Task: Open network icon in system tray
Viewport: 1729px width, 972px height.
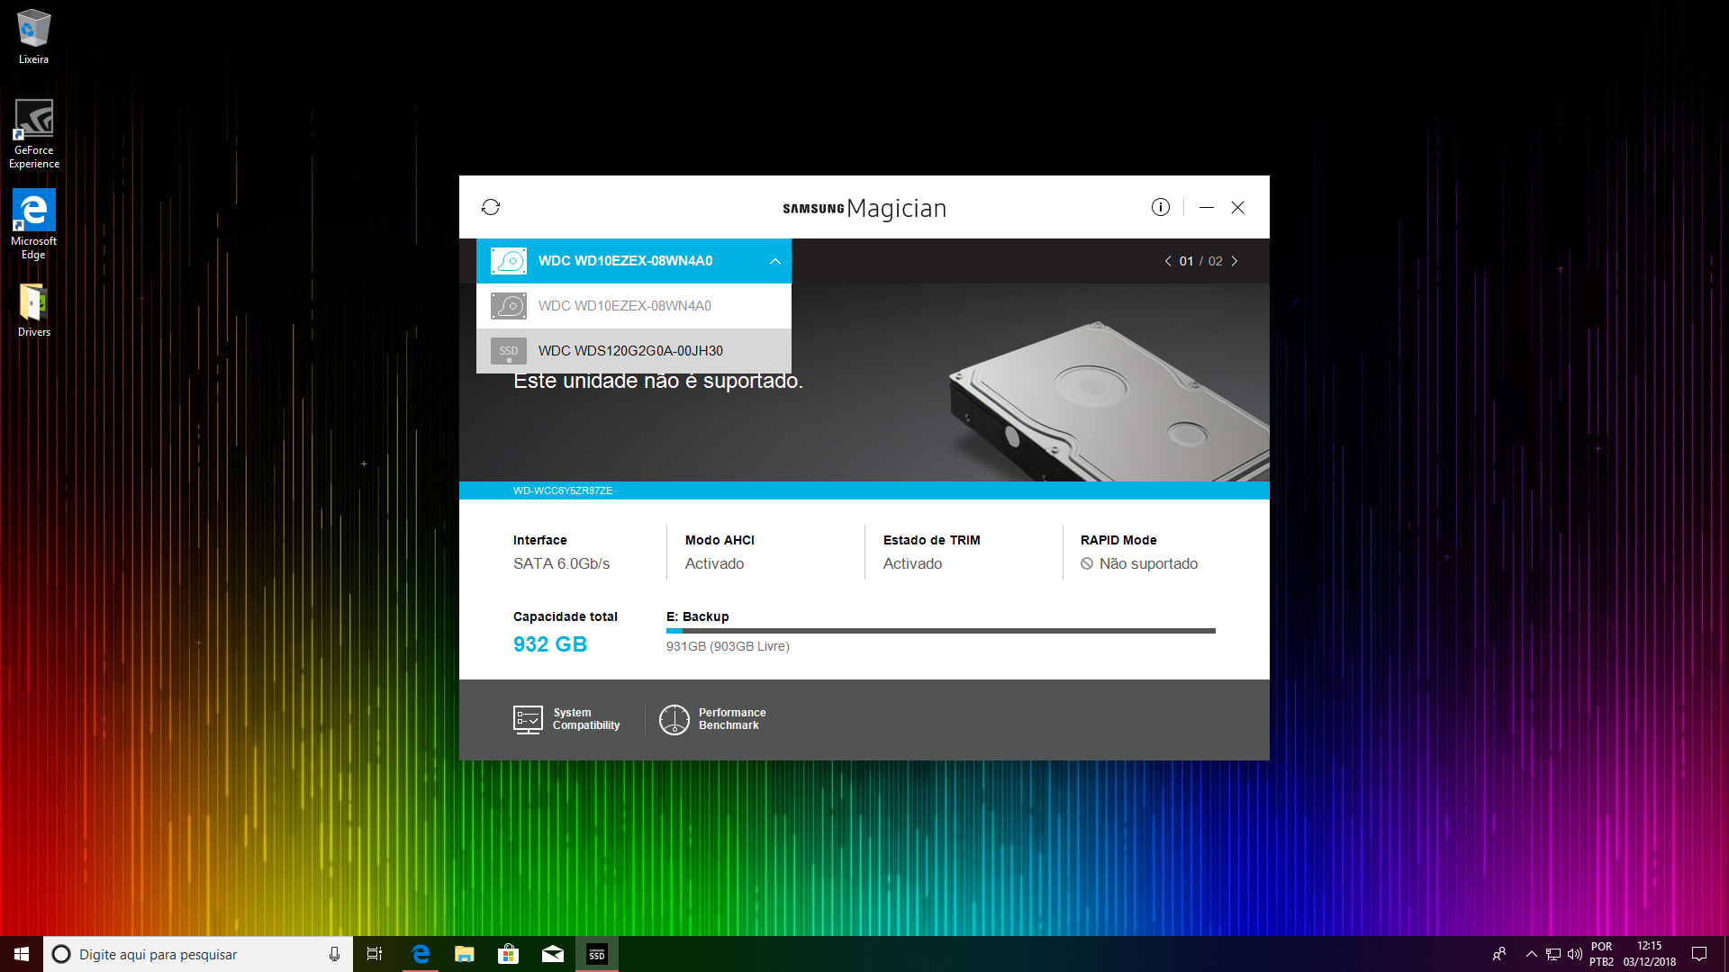Action: coord(1553,954)
